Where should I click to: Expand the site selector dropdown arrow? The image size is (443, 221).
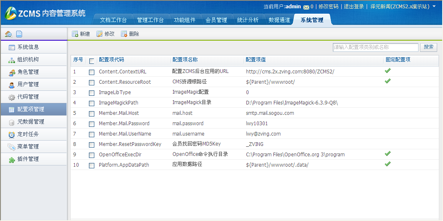pos(434,7)
